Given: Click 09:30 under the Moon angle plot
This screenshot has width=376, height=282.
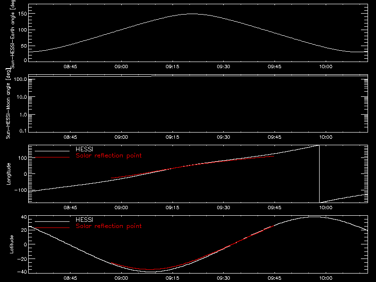Looking at the screenshot, I should pyautogui.click(x=224, y=137).
